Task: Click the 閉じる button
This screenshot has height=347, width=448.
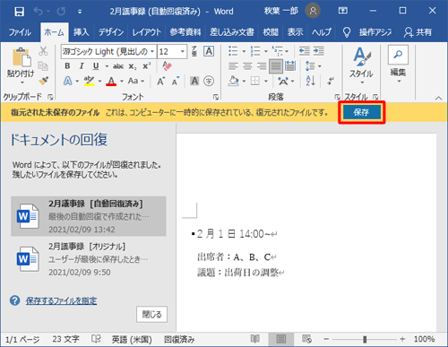Action: pos(151,314)
